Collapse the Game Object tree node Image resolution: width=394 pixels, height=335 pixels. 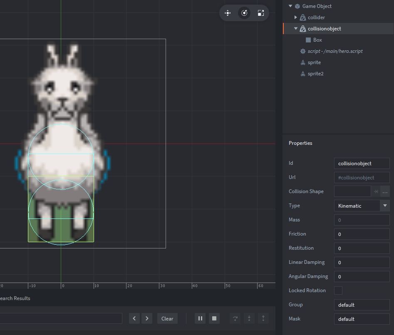pyautogui.click(x=290, y=6)
